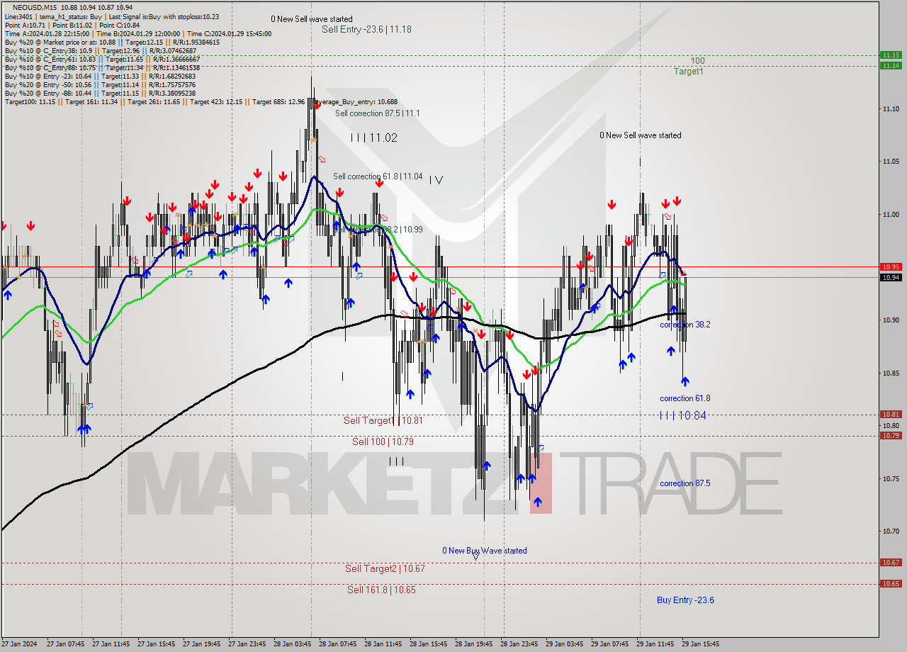The image size is (907, 652).
Task: Click the NEOUSD,M15 chart title text
Action: click(x=33, y=7)
